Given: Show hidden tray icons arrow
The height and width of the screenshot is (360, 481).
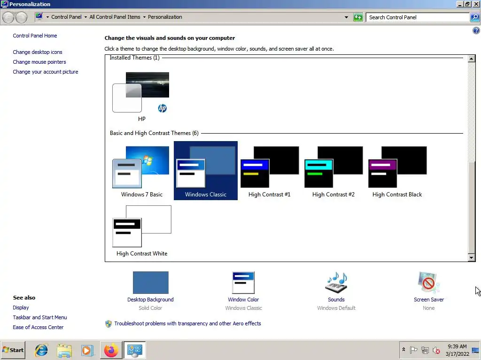Looking at the screenshot, I should (403, 349).
